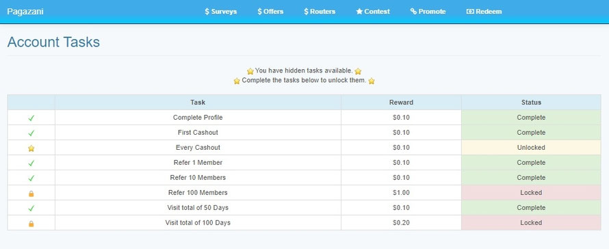Click the 'Locked' status of Refer 100 Members
The height and width of the screenshot is (249, 609).
tap(531, 193)
